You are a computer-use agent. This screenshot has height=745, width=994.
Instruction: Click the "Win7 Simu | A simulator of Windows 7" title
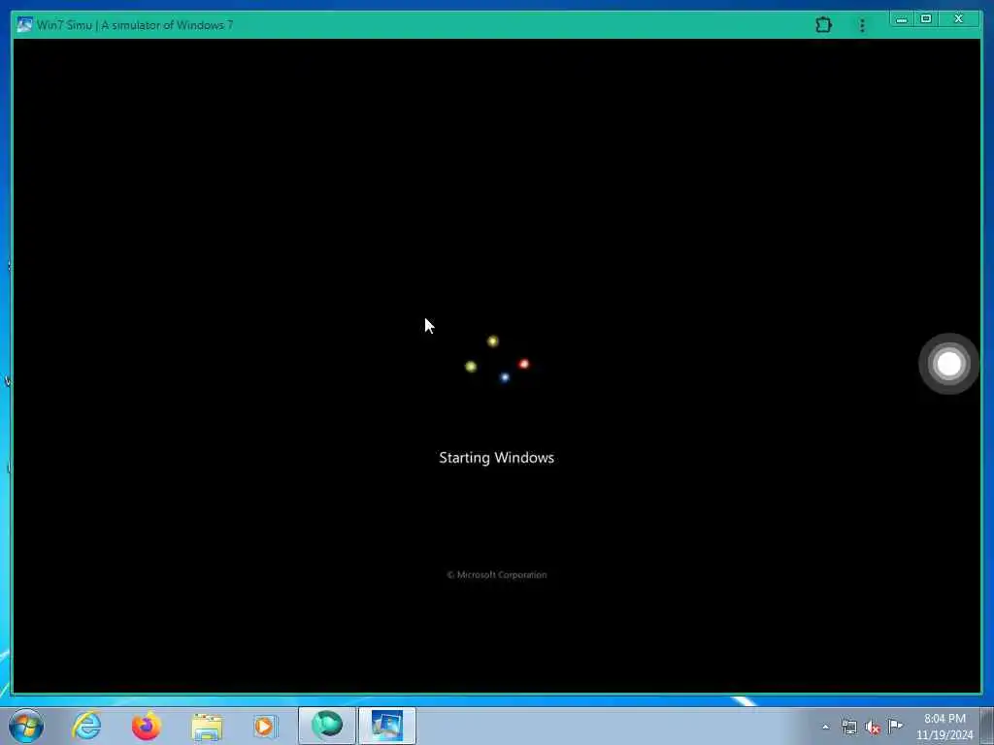[134, 25]
